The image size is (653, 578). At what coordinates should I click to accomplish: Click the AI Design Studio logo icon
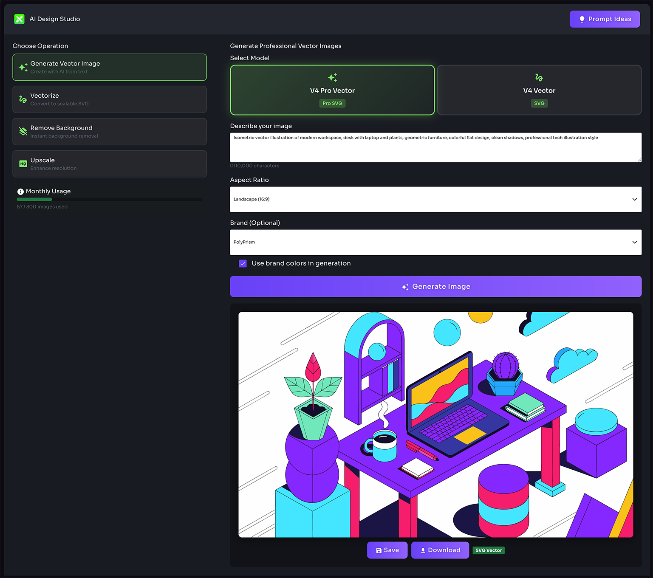pyautogui.click(x=19, y=19)
